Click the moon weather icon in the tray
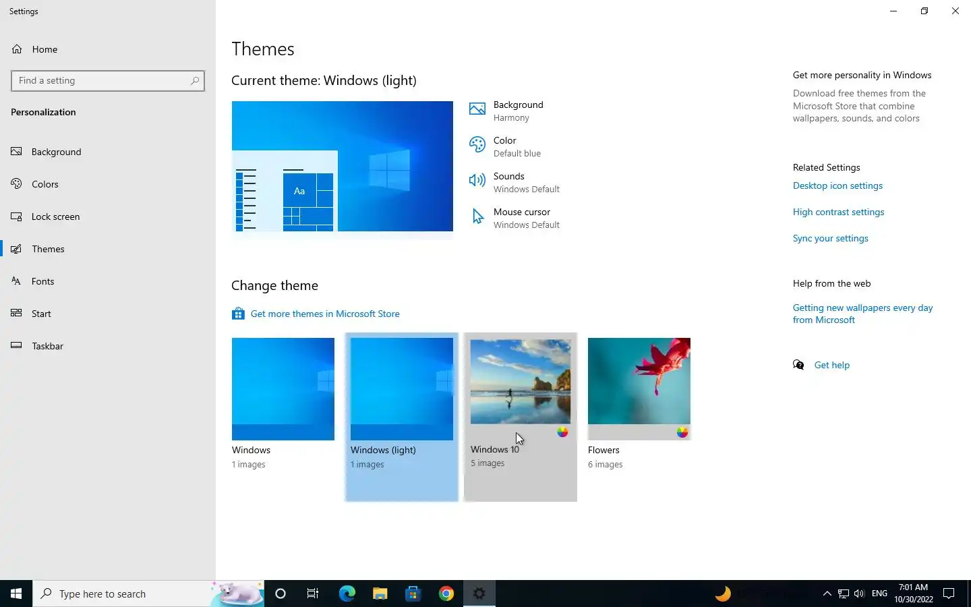 pos(723,594)
